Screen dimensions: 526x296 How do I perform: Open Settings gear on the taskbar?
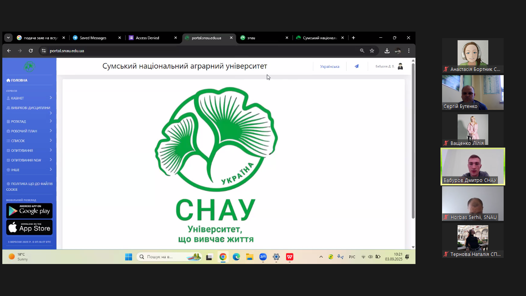point(276,257)
